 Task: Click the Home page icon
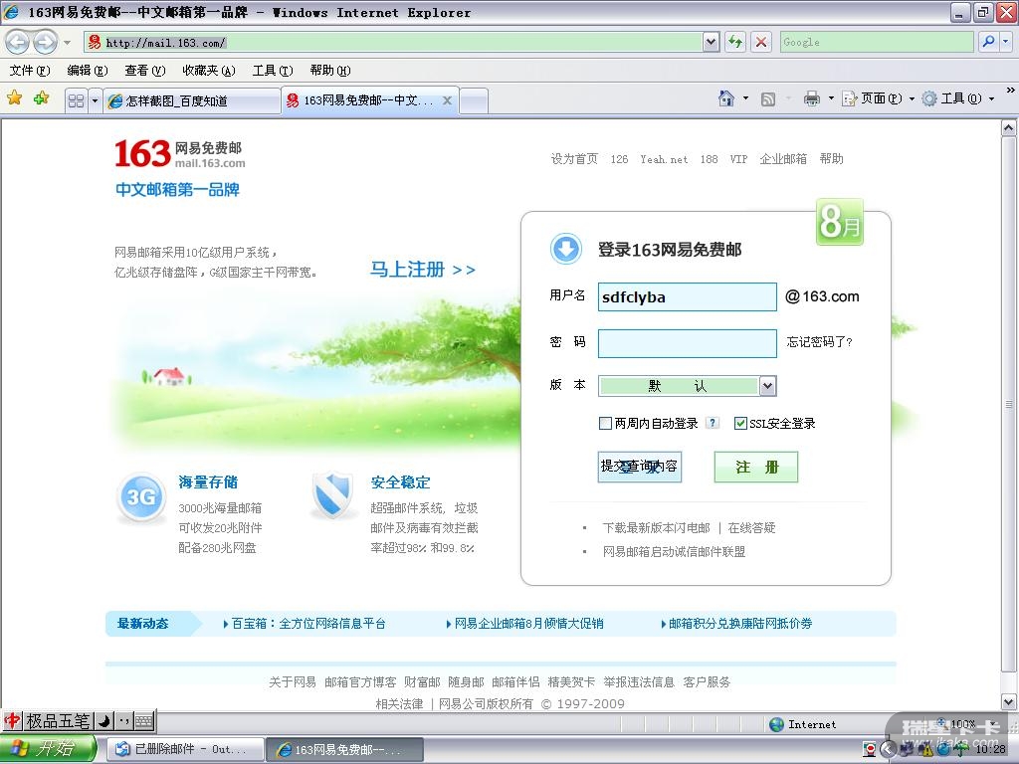coord(726,98)
